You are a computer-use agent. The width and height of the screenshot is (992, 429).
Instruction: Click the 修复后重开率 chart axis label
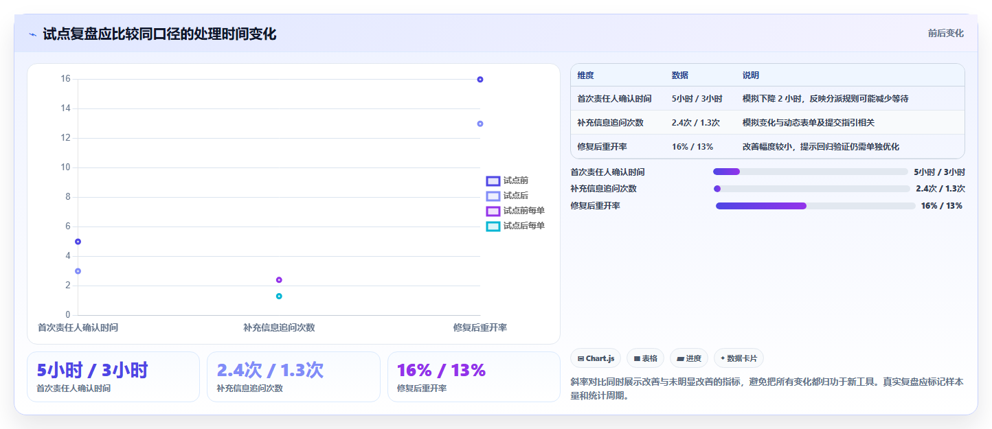(480, 327)
